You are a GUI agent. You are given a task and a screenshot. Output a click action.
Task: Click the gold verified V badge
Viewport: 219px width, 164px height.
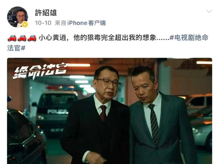[25, 24]
